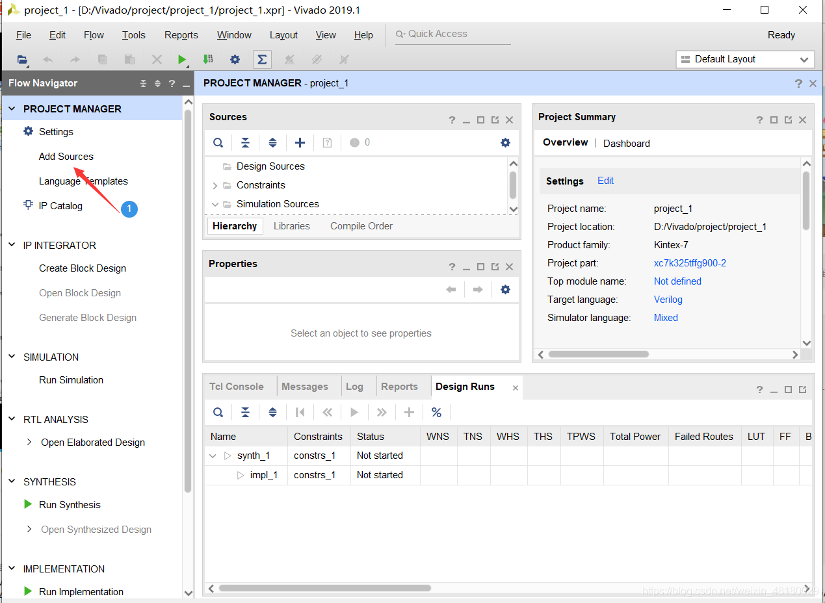This screenshot has height=603, width=825.
Task: Expand Open Elaborated Design item
Action: 29,442
